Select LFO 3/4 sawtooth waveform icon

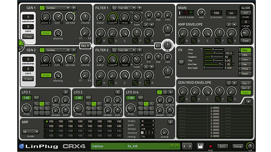[151, 104]
